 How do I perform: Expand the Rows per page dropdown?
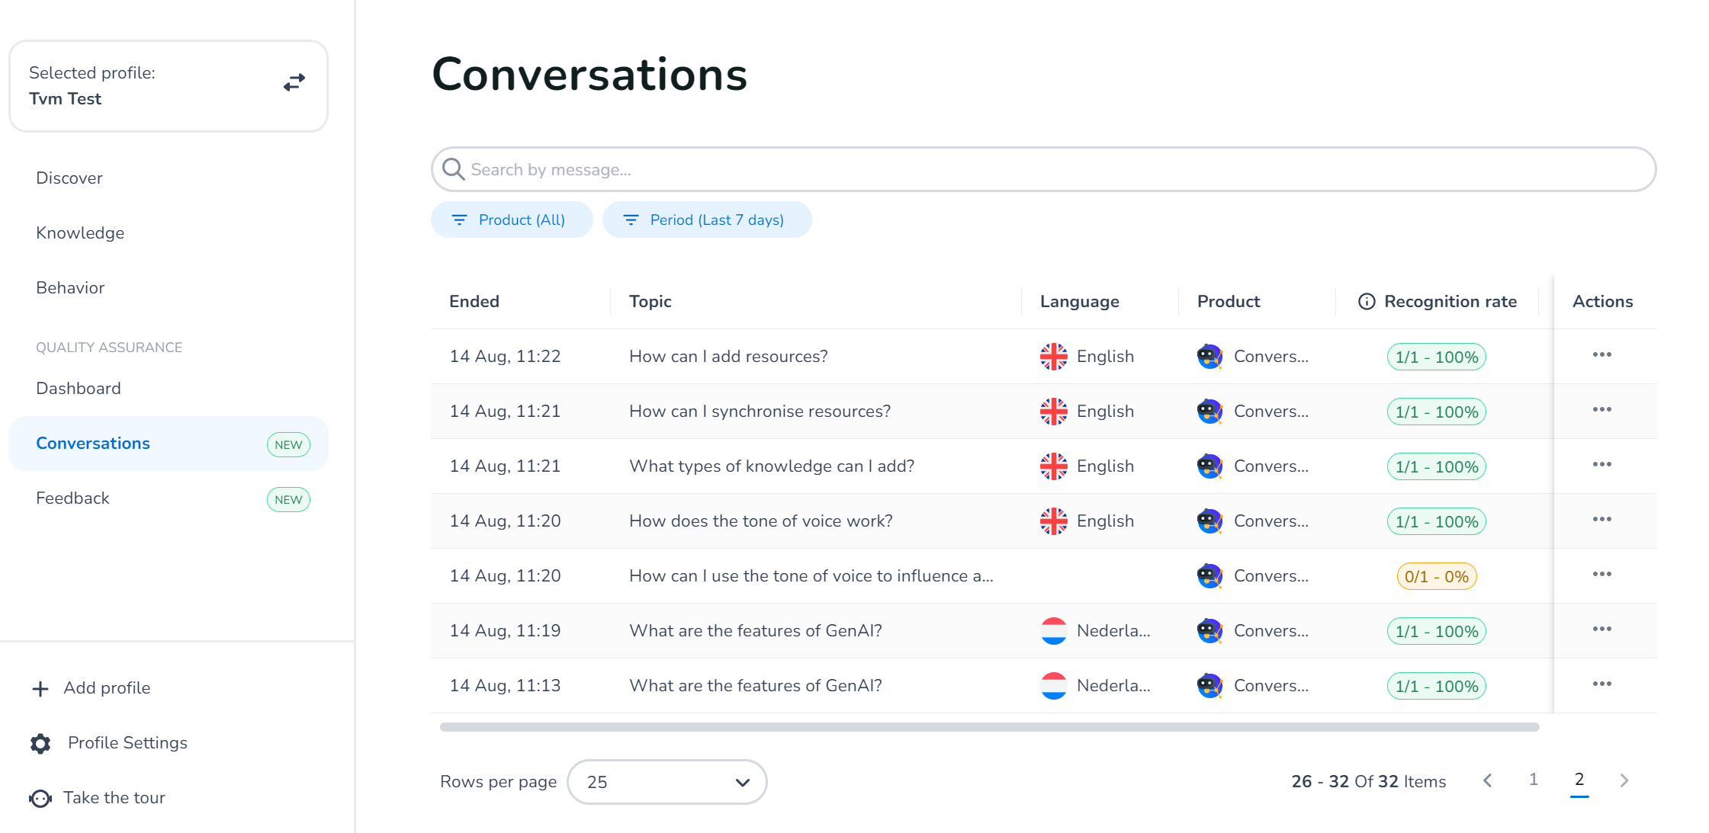(667, 782)
